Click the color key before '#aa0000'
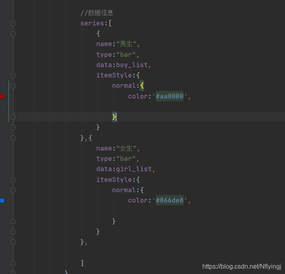This screenshot has height=274, width=285. (x=138, y=96)
